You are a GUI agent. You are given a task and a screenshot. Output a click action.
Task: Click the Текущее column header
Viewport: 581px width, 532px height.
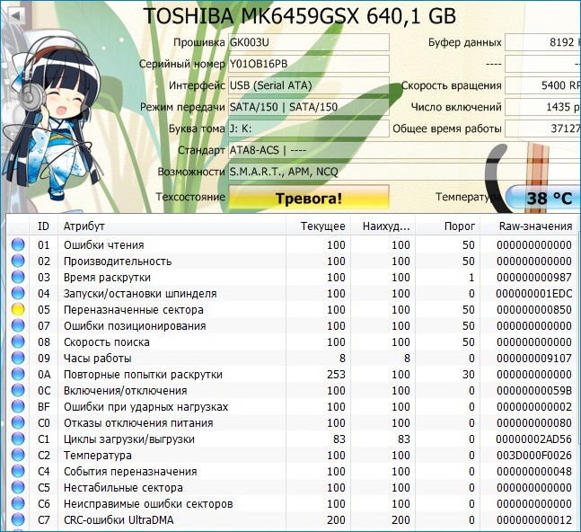tap(323, 226)
